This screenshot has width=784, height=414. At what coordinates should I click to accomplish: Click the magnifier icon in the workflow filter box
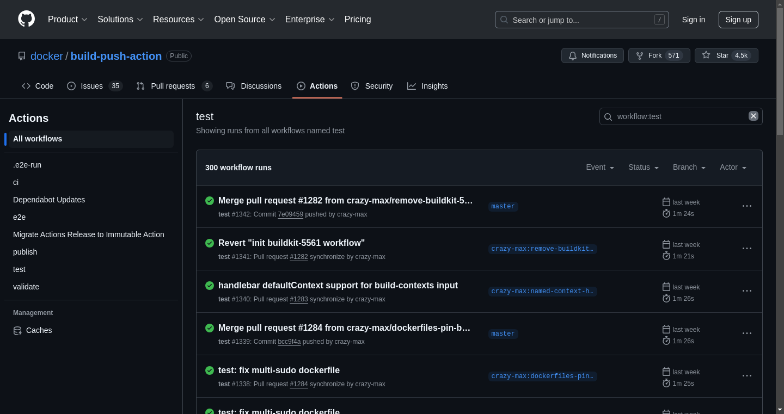608,116
